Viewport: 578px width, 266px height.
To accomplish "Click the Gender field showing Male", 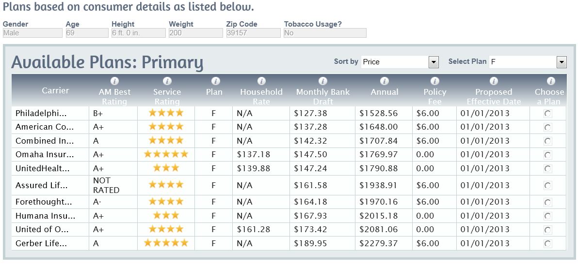I will [32, 33].
